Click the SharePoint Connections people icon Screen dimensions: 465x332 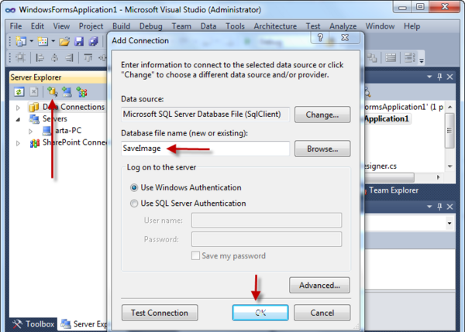(34, 143)
